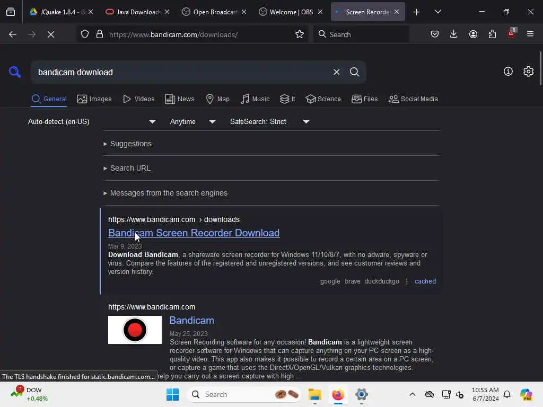Open DOW stock widget
The height and width of the screenshot is (407, 543).
click(x=29, y=394)
